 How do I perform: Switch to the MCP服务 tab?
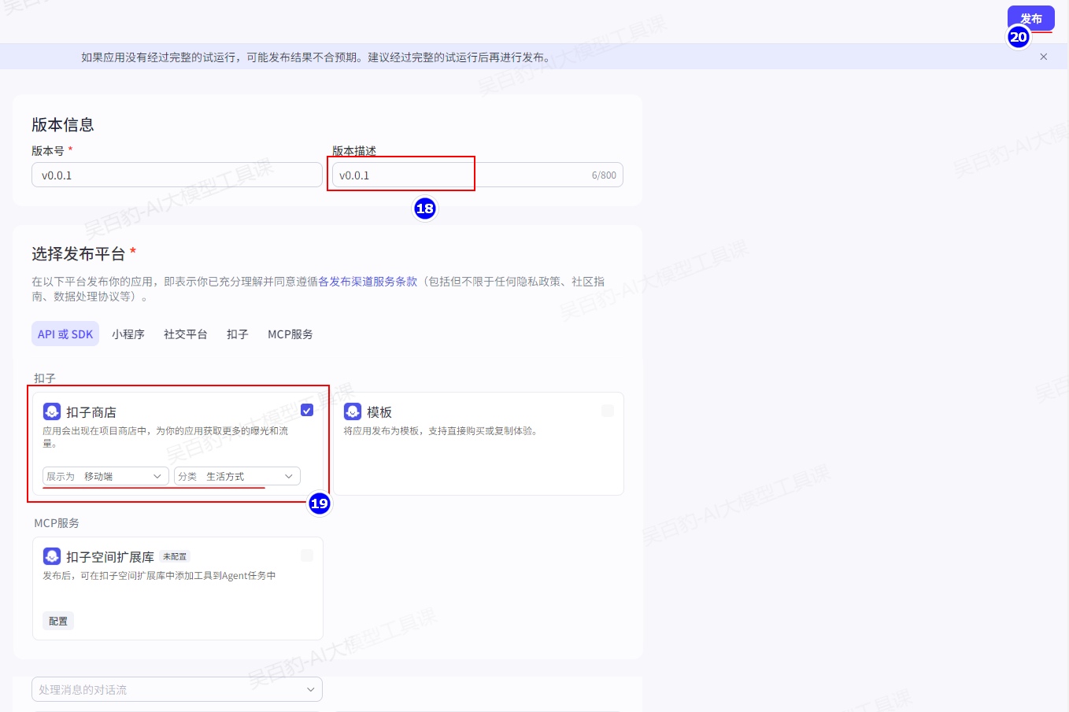point(290,334)
